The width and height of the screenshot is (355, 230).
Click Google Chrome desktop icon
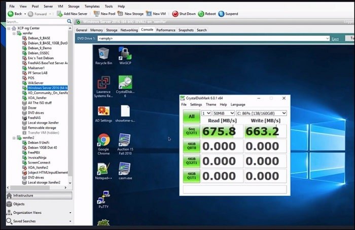pyautogui.click(x=103, y=144)
